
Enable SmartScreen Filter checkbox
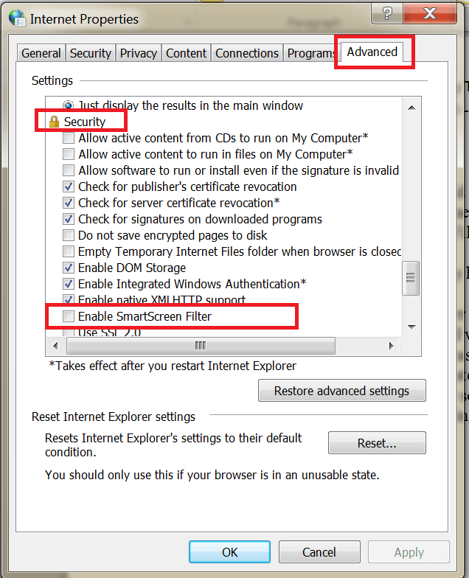[x=69, y=317]
